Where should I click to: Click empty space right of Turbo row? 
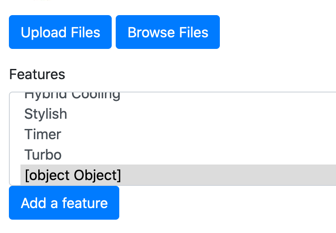(x=199, y=155)
